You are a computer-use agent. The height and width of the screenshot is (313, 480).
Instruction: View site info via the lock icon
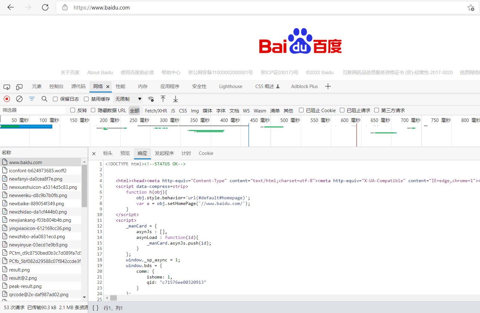pyautogui.click(x=65, y=7)
